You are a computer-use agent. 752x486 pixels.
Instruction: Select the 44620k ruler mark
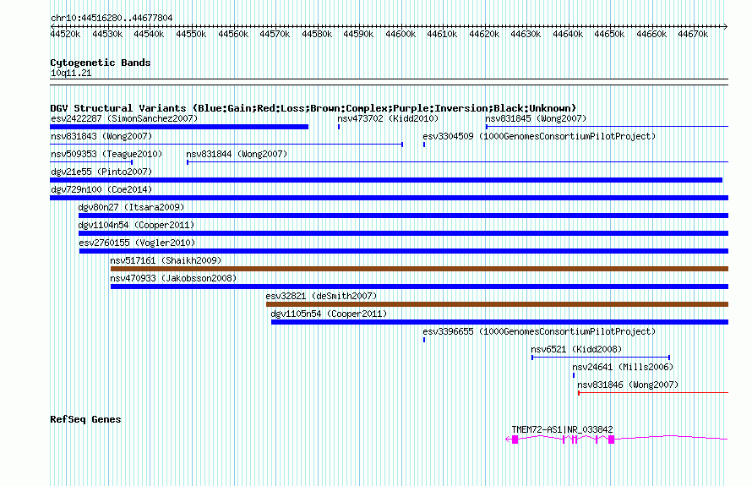click(484, 34)
